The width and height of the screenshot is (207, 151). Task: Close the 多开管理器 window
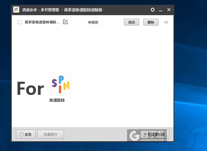click(x=169, y=10)
